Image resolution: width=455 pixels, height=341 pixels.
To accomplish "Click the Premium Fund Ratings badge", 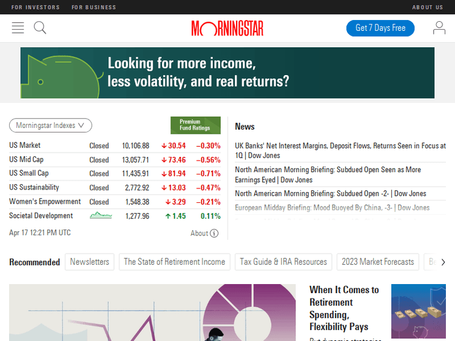I will click(195, 125).
